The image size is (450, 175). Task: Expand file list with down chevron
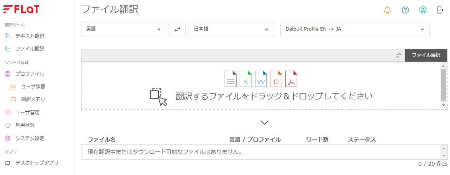[264, 123]
